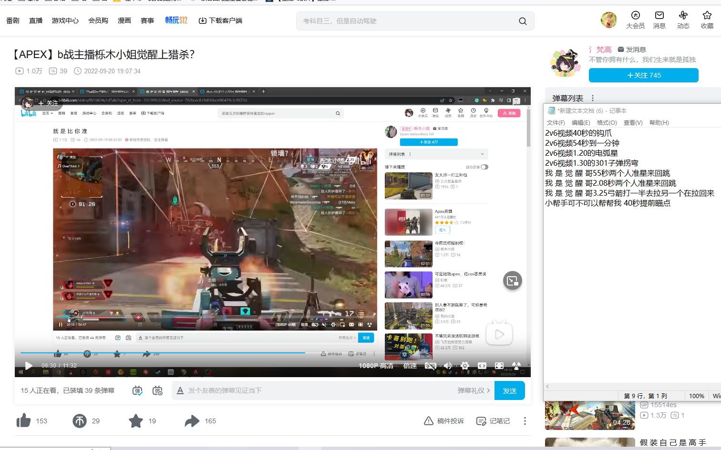The image size is (721, 450).
Task: Open Notepad 编辑(E) menu
Action: pos(581,123)
